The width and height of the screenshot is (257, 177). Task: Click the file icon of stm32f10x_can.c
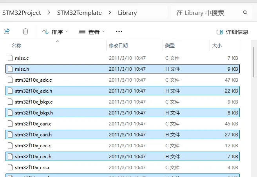[10, 123]
